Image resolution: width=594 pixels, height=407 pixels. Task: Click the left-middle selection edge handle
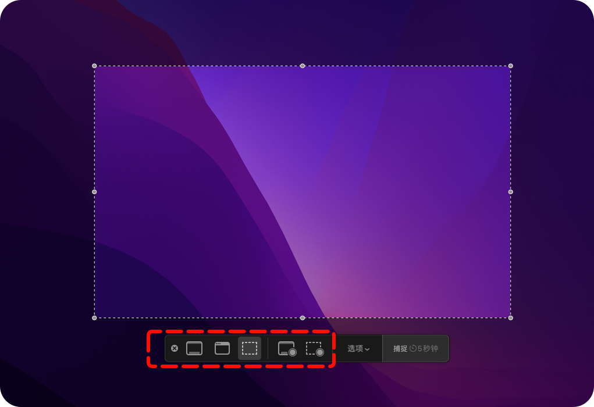click(x=94, y=192)
